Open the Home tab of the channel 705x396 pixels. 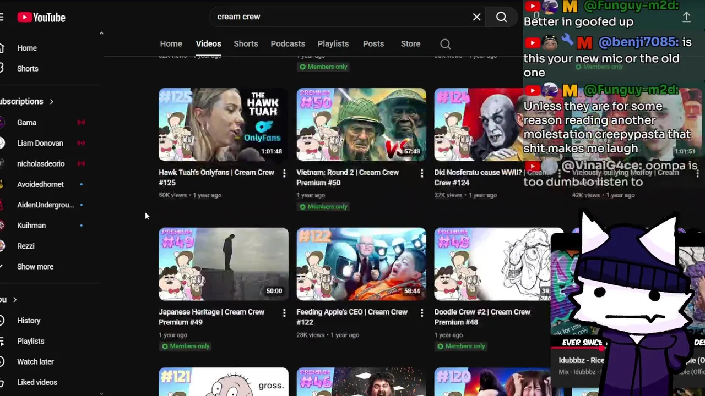(x=171, y=43)
